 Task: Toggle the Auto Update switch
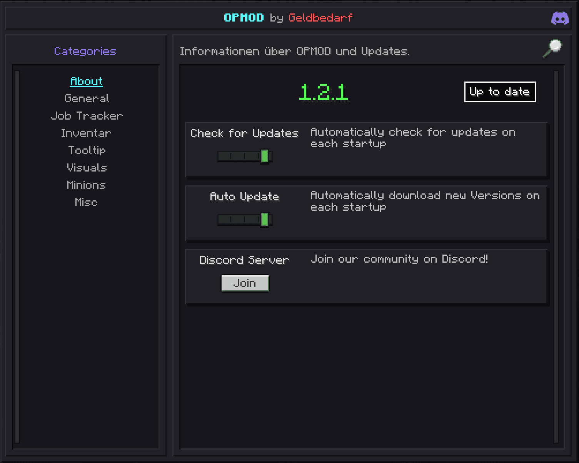pos(245,220)
